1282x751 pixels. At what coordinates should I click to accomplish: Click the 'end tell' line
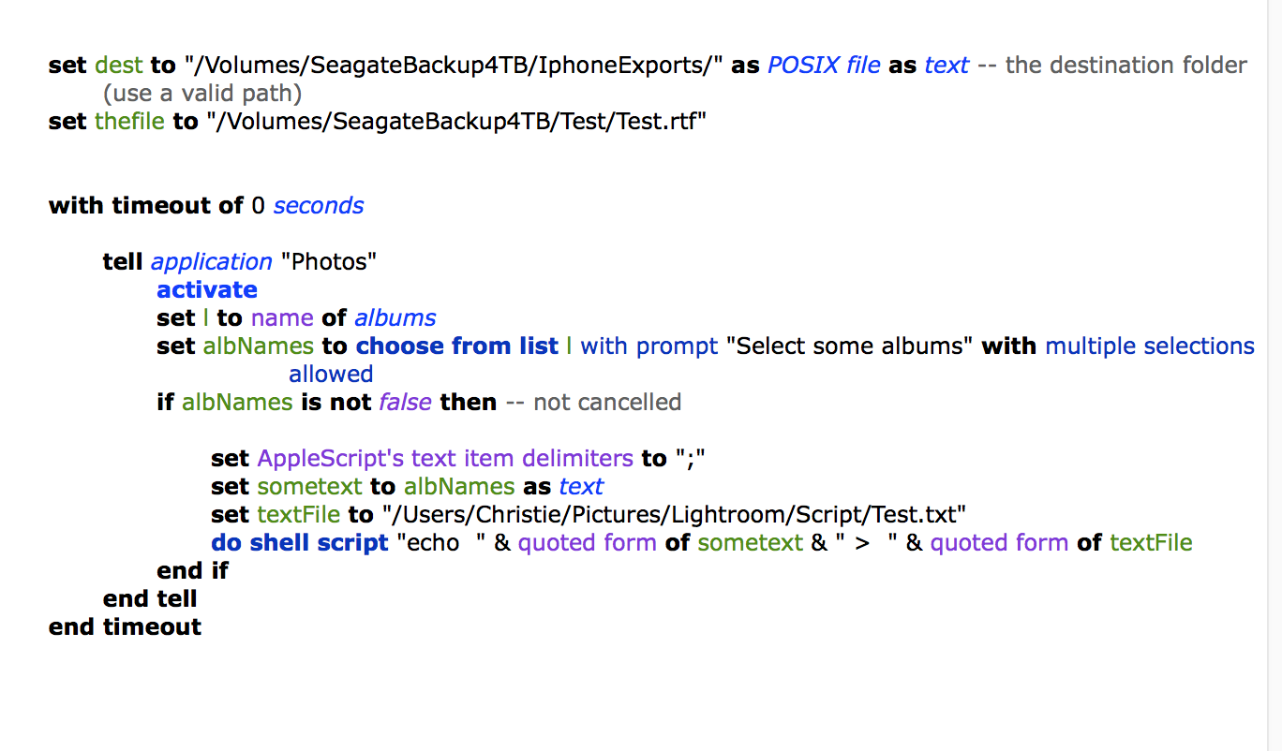(x=150, y=599)
